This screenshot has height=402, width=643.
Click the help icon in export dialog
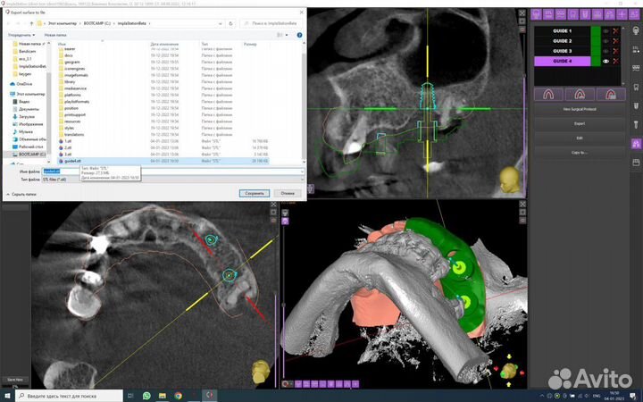(301, 35)
